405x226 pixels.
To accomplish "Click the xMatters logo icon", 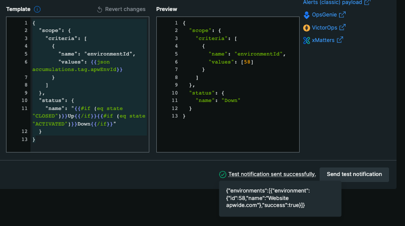I will [x=307, y=40].
